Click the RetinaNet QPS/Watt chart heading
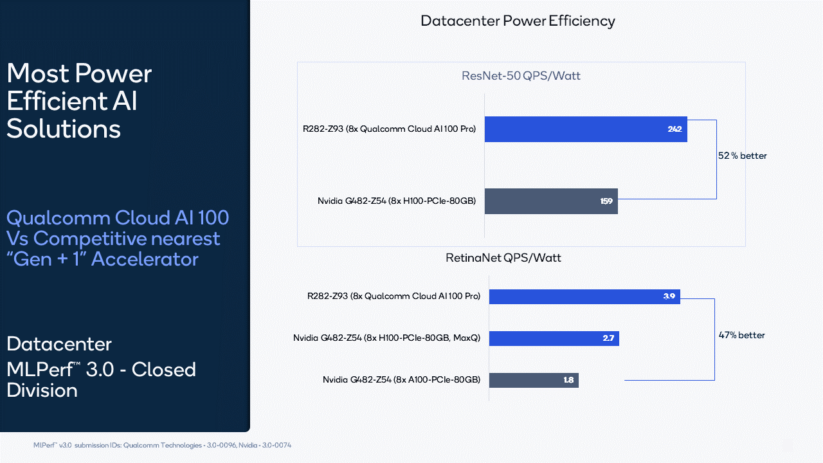 tap(503, 257)
